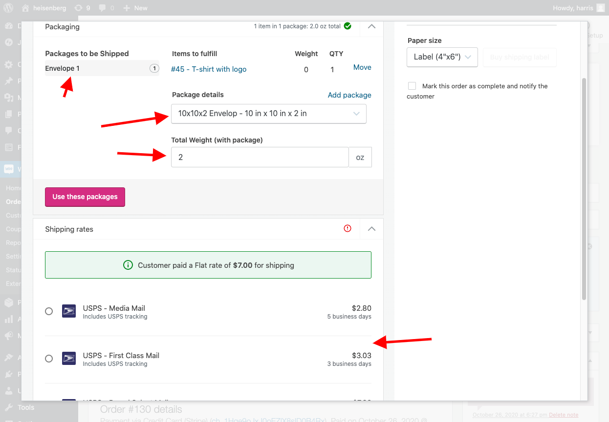This screenshot has width=609, height=422.
Task: Click Delete note link in background page
Action: pos(564,415)
